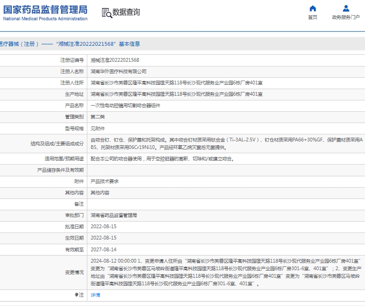The height and width of the screenshot is (306, 365).
Task: Click the 产品名称 label
Action: pyautogui.click(x=74, y=105)
